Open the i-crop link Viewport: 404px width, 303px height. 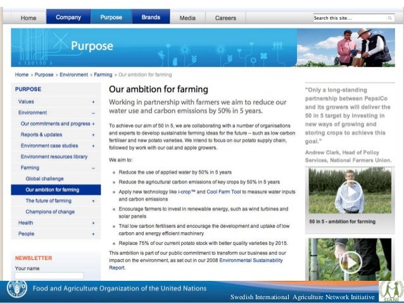[x=187, y=192]
